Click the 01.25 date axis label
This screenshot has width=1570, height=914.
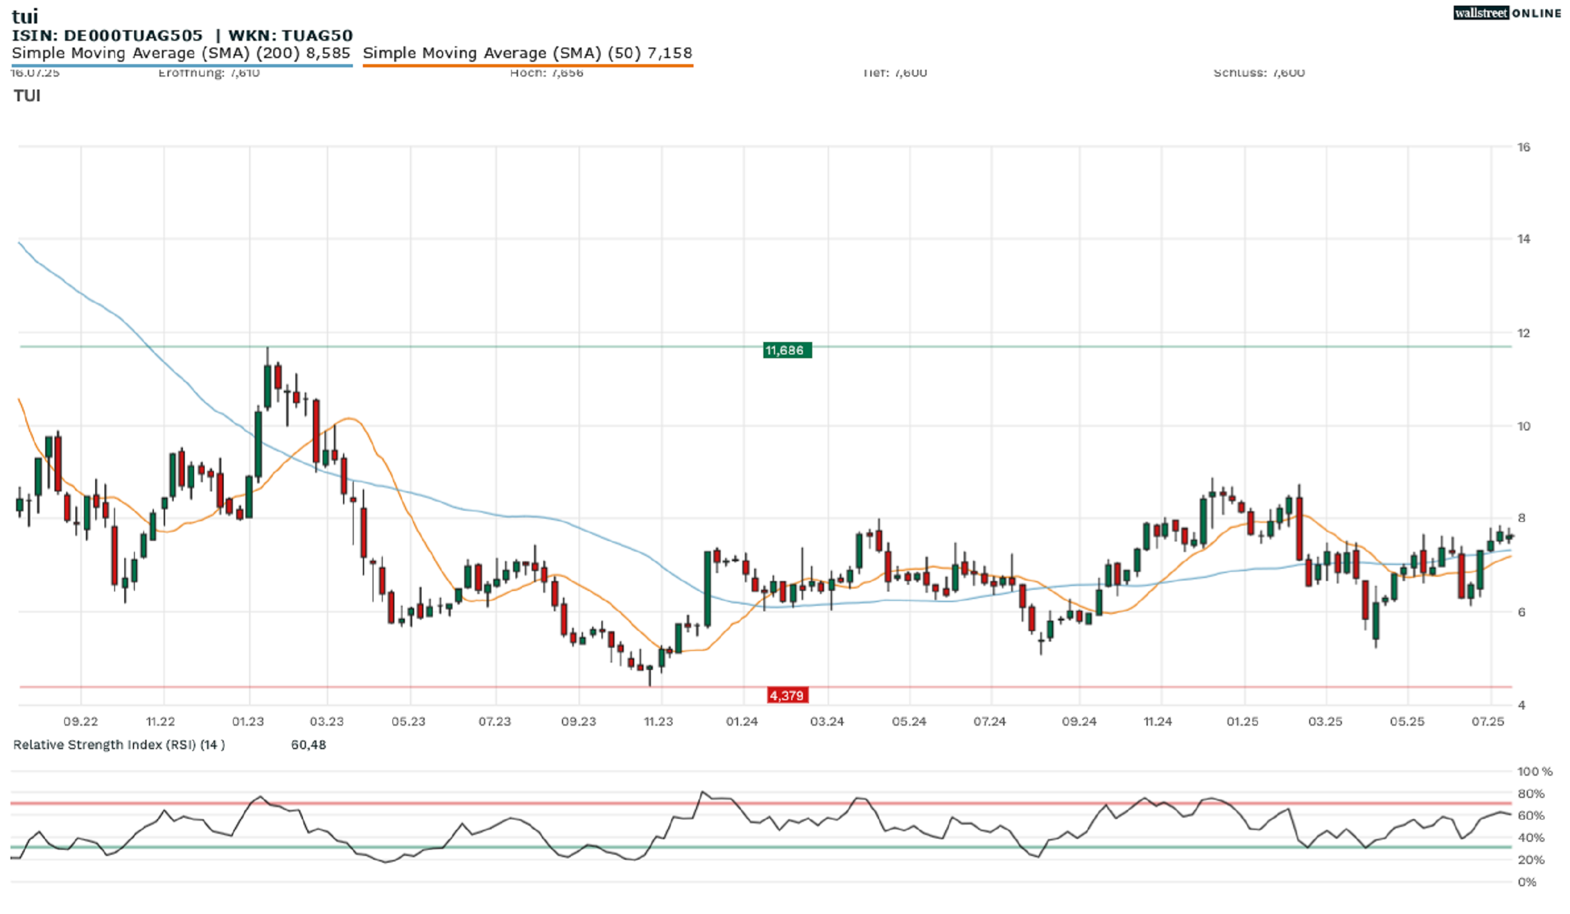[1243, 722]
